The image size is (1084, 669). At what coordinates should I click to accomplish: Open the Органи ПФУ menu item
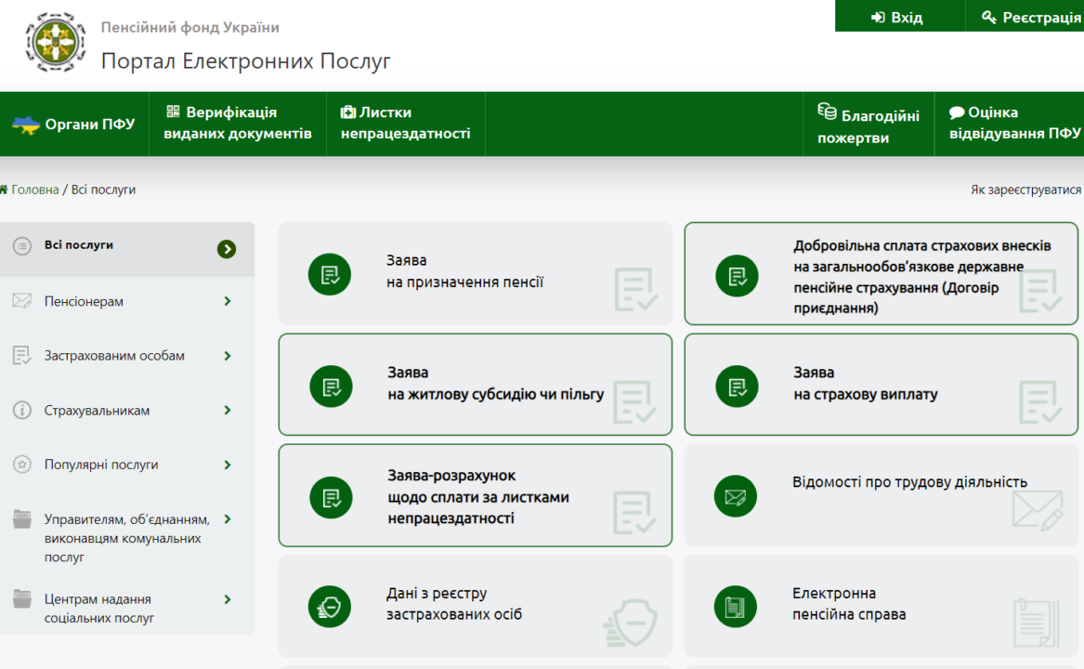click(x=74, y=125)
